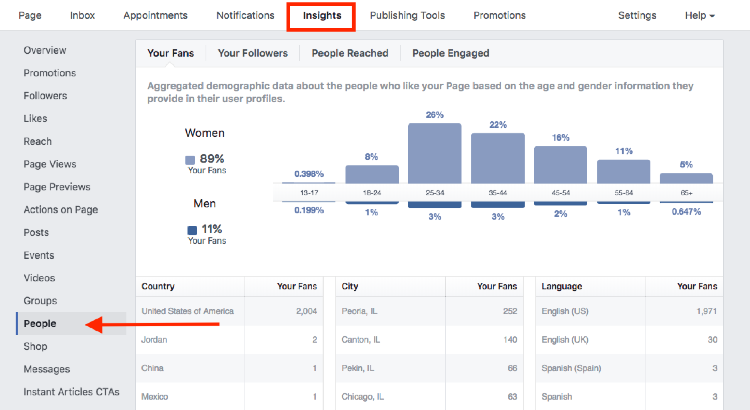This screenshot has width=750, height=410.
Task: Open page Settings
Action: click(x=637, y=15)
